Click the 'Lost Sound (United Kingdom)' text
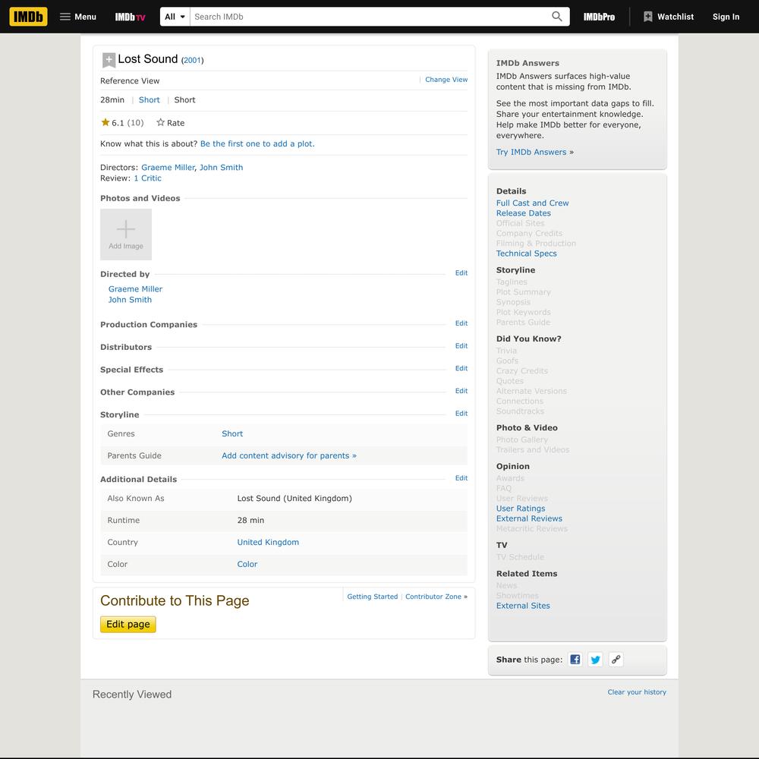Viewport: 759px width, 759px height. pyautogui.click(x=294, y=499)
